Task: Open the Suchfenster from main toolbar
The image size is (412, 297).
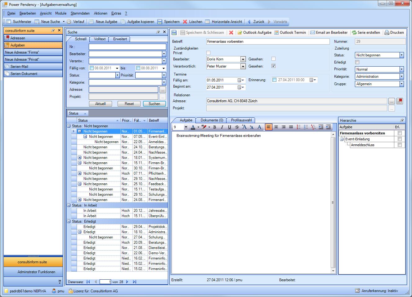Action: (x=19, y=22)
